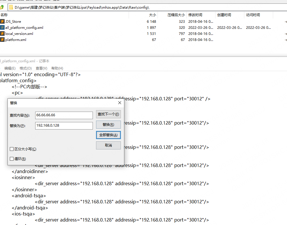Select the local_version.xml file icon
Viewport: 287px width, 225px height.
coord(2,34)
